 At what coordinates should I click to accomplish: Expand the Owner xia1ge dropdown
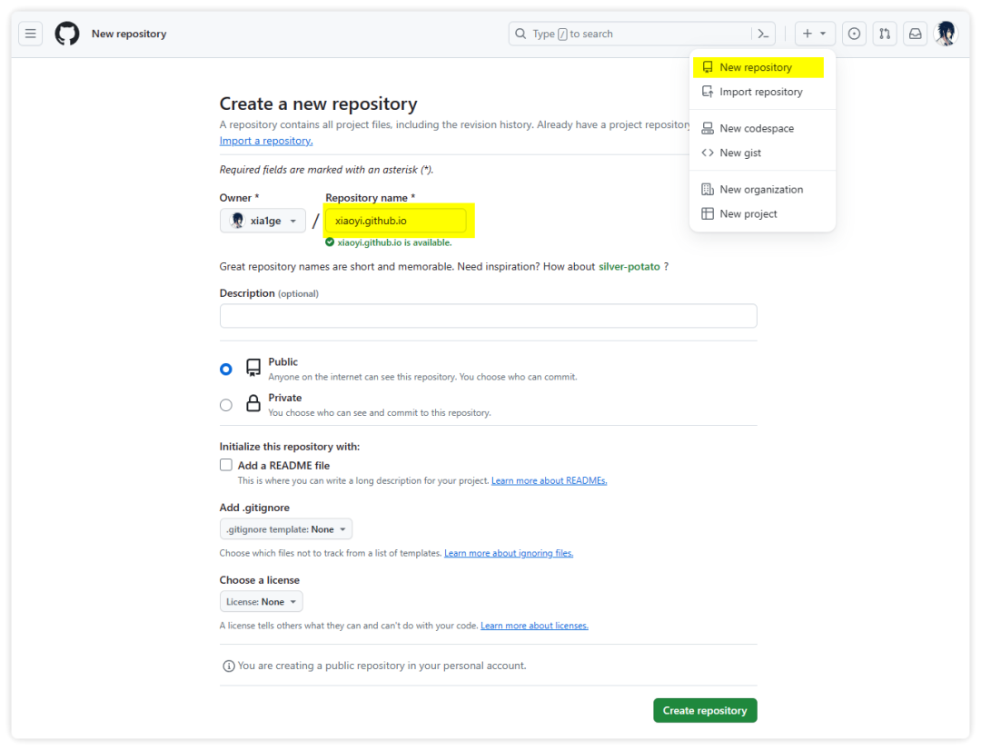point(263,221)
